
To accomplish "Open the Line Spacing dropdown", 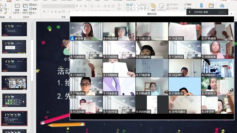I will (114, 6).
